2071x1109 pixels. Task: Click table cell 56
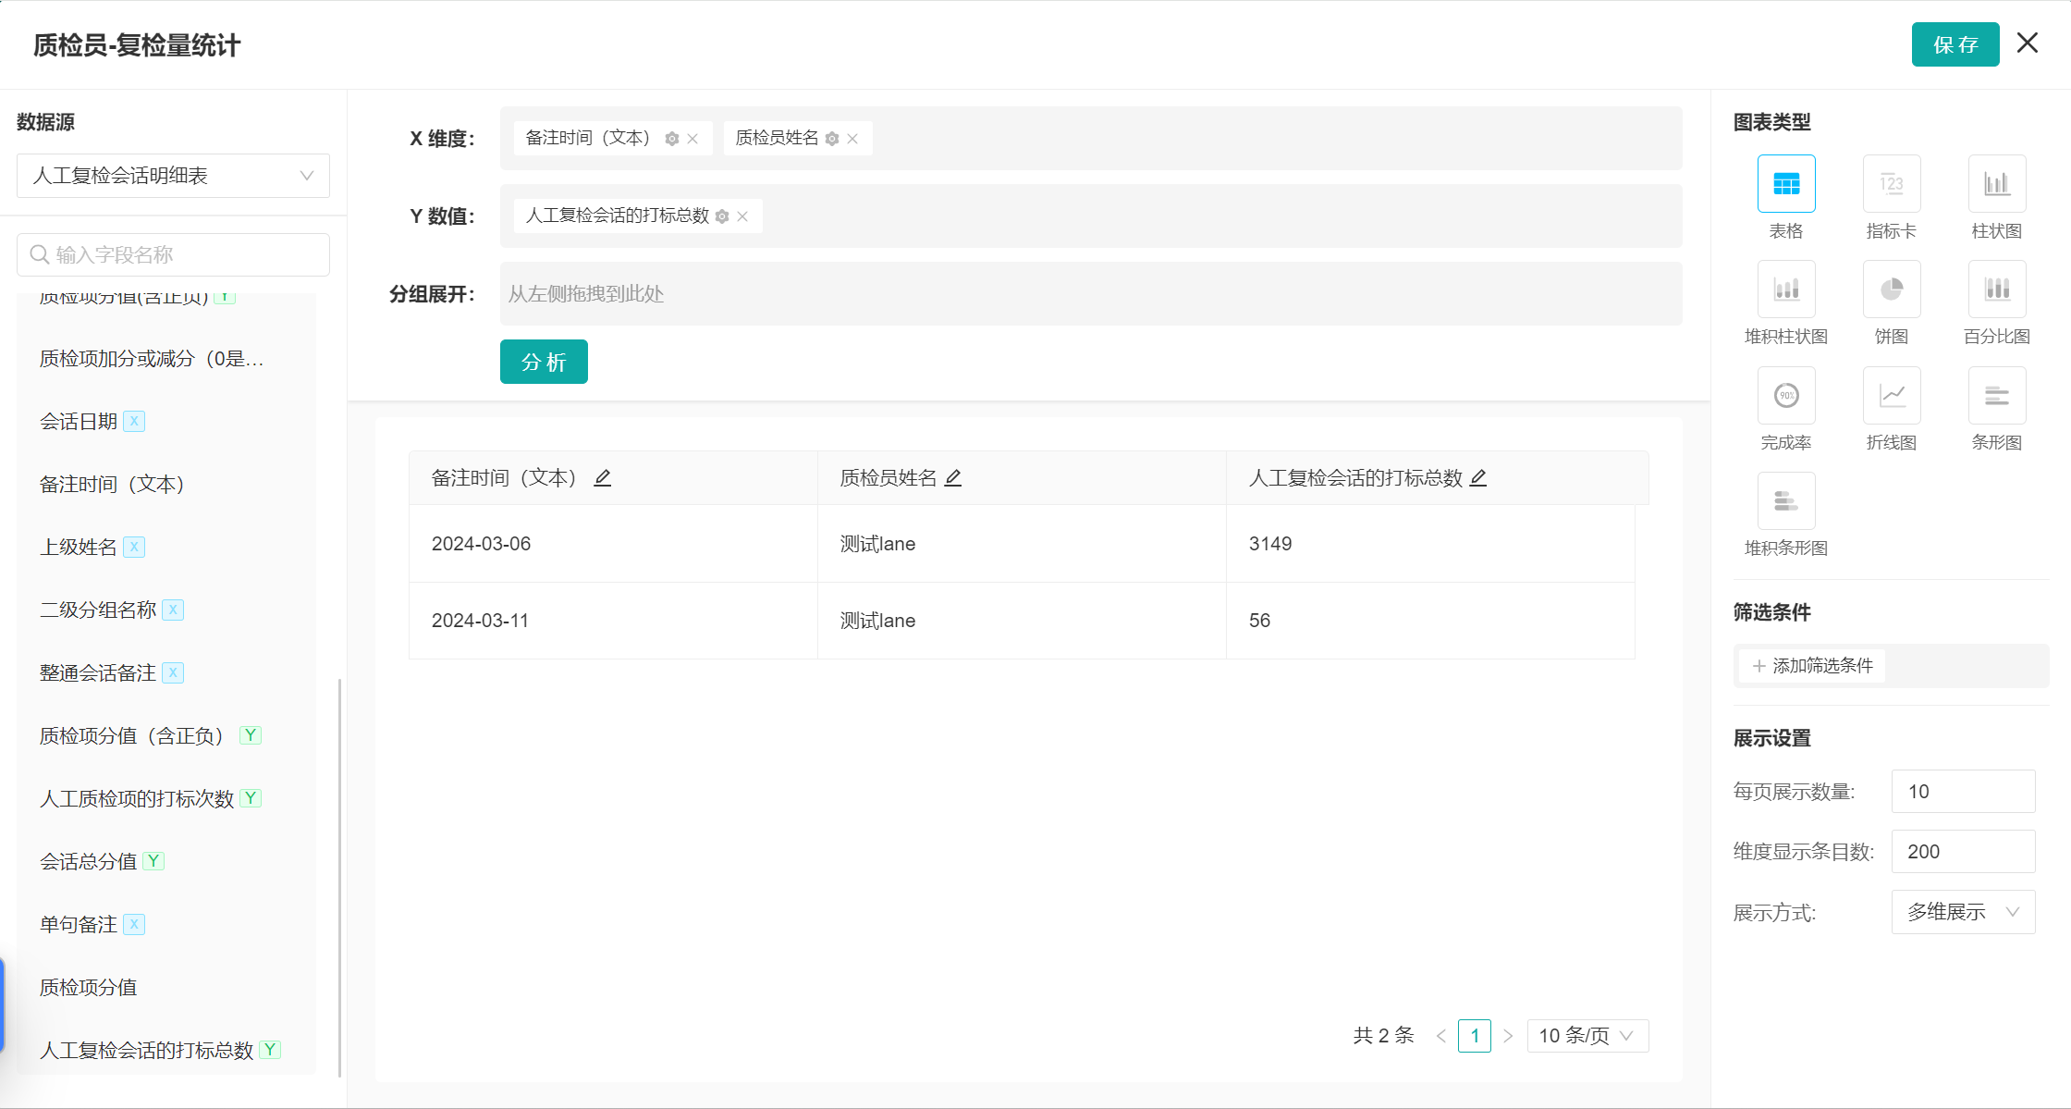click(x=1430, y=621)
